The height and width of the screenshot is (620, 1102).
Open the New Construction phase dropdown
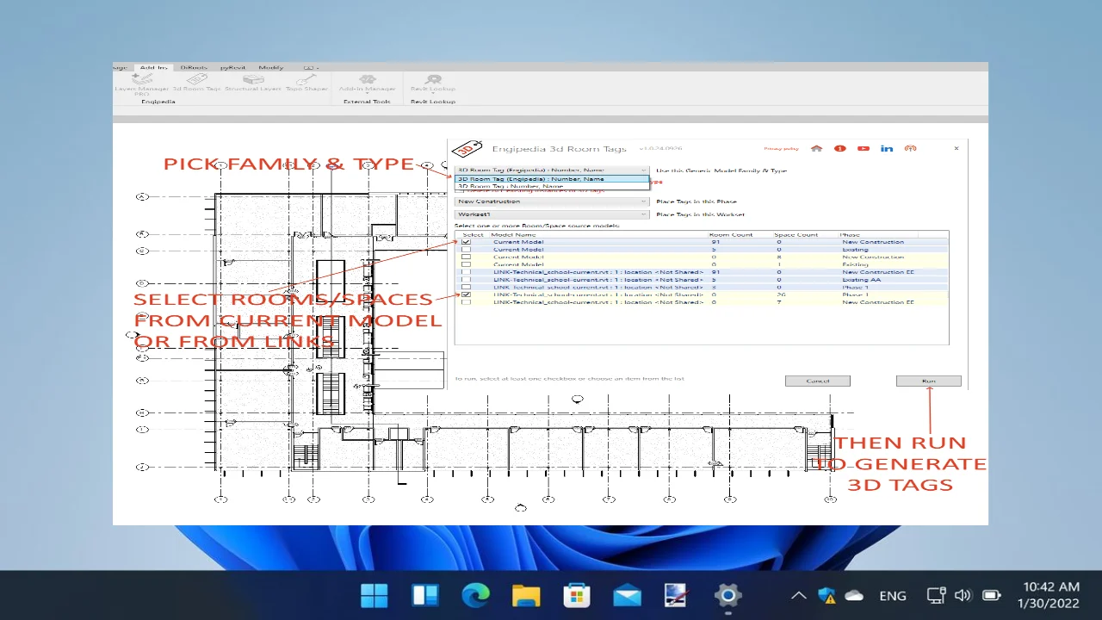[x=552, y=201]
